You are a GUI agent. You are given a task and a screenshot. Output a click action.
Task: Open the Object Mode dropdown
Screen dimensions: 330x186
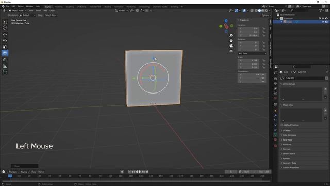(18, 10)
